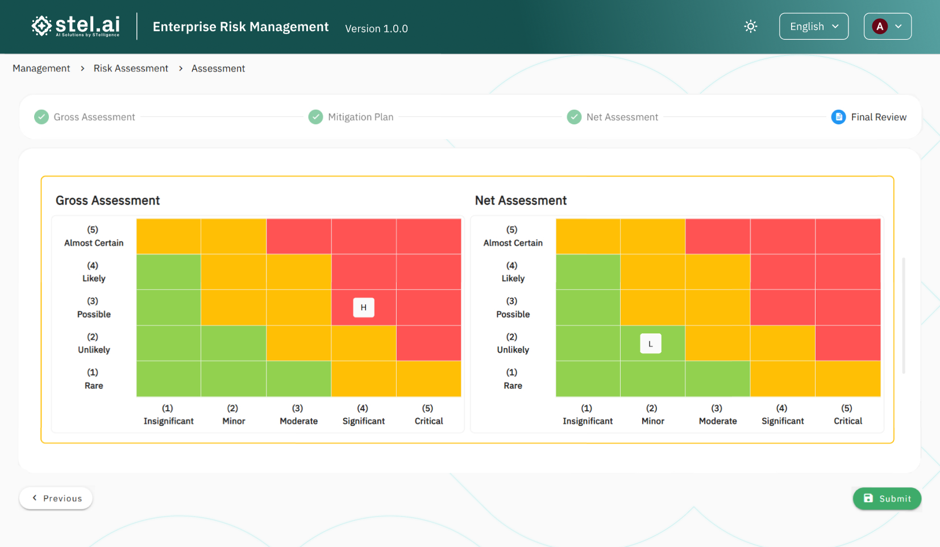Select the Final Review step label
This screenshot has height=547, width=940.
878,117
